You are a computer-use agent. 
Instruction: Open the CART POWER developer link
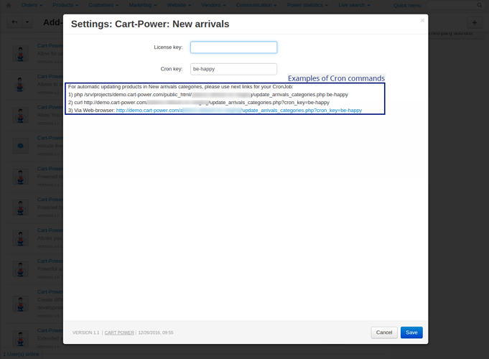(119, 333)
